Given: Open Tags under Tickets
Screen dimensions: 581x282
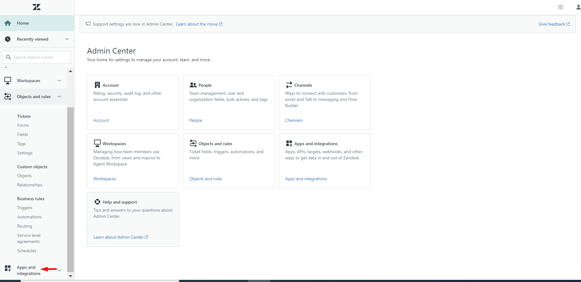Looking at the screenshot, I should (x=22, y=144).
